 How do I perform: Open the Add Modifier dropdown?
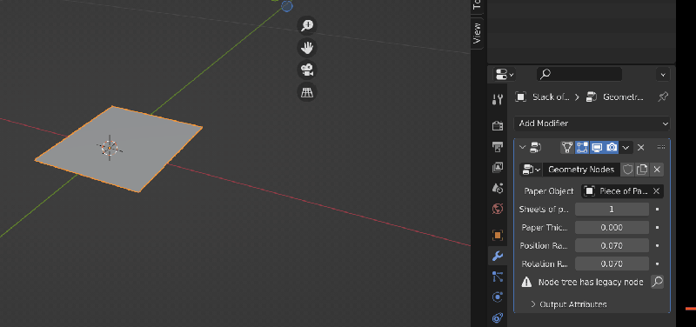(x=592, y=123)
